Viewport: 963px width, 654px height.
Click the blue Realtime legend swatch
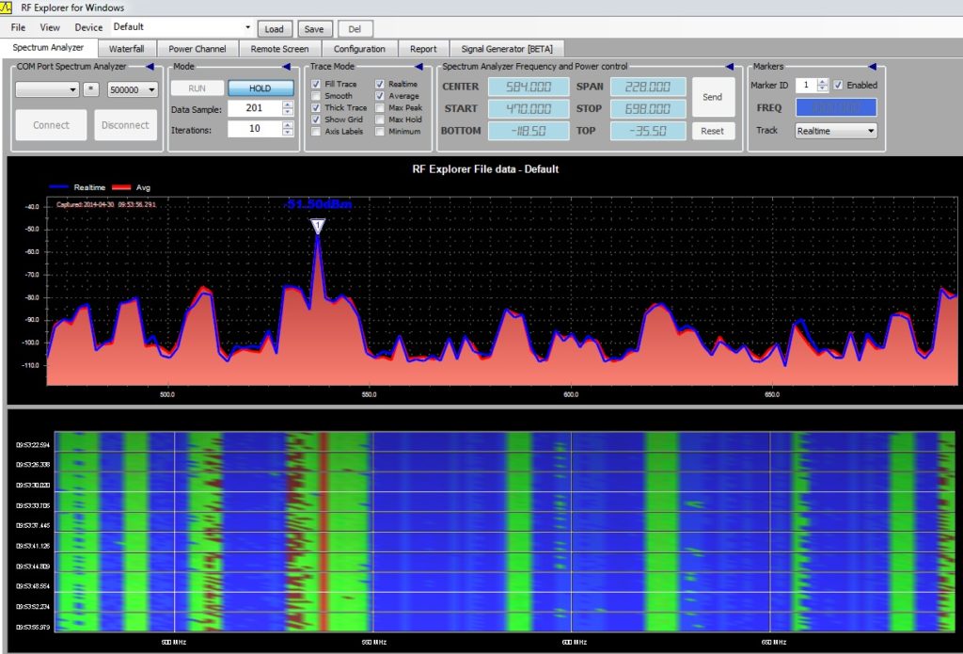click(59, 187)
